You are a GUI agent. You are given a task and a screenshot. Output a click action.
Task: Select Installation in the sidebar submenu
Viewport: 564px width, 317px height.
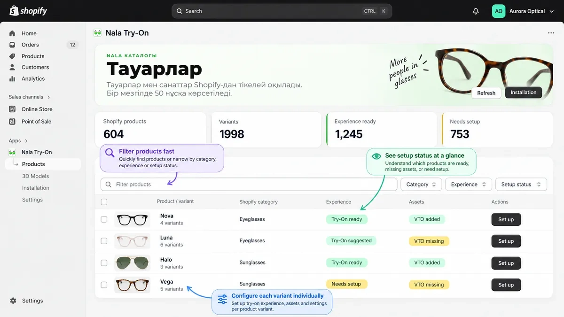click(36, 188)
